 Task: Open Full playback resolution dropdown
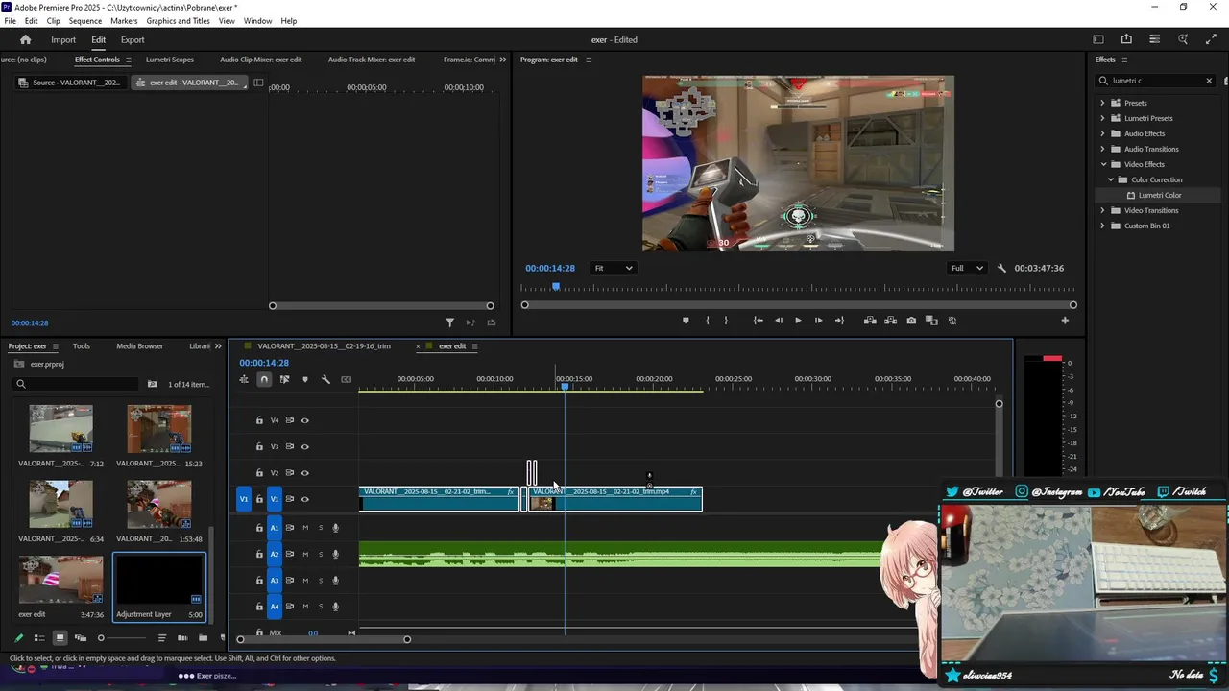tap(967, 268)
